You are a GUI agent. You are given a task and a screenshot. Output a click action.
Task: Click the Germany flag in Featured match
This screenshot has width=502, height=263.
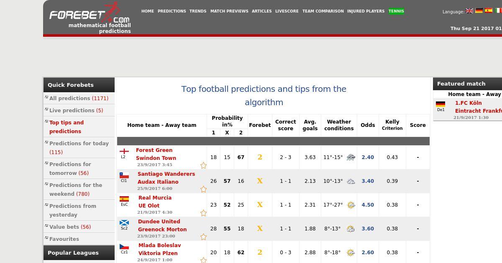441,104
